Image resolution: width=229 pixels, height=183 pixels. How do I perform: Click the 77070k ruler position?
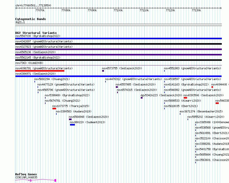point(40,10)
